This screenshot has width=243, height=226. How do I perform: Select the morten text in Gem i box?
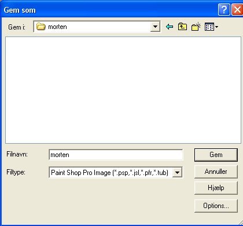pyautogui.click(x=57, y=27)
